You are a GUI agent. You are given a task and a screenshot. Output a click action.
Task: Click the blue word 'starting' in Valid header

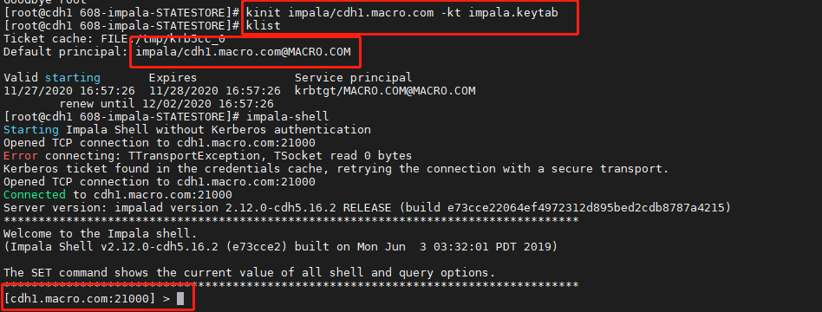point(72,78)
